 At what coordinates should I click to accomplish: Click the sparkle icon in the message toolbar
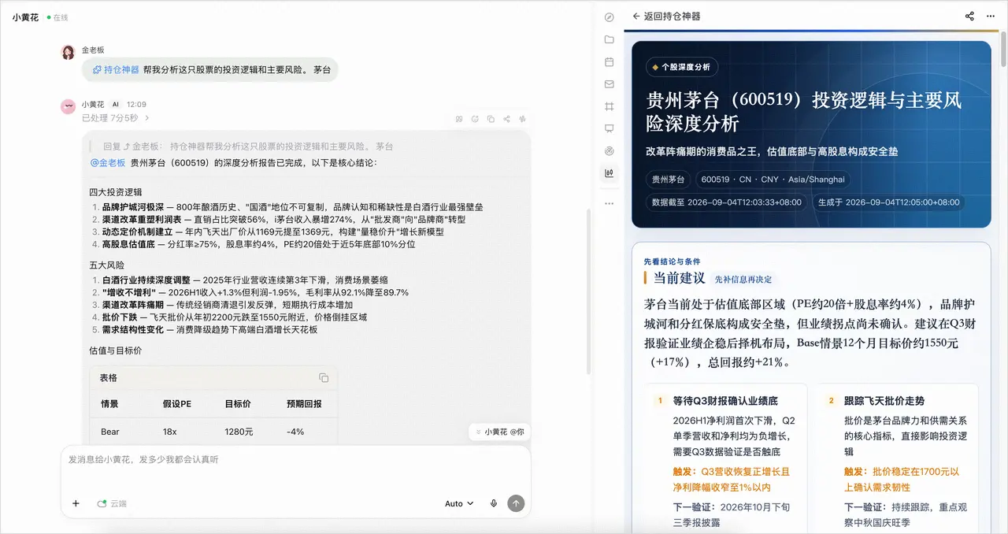point(522,119)
